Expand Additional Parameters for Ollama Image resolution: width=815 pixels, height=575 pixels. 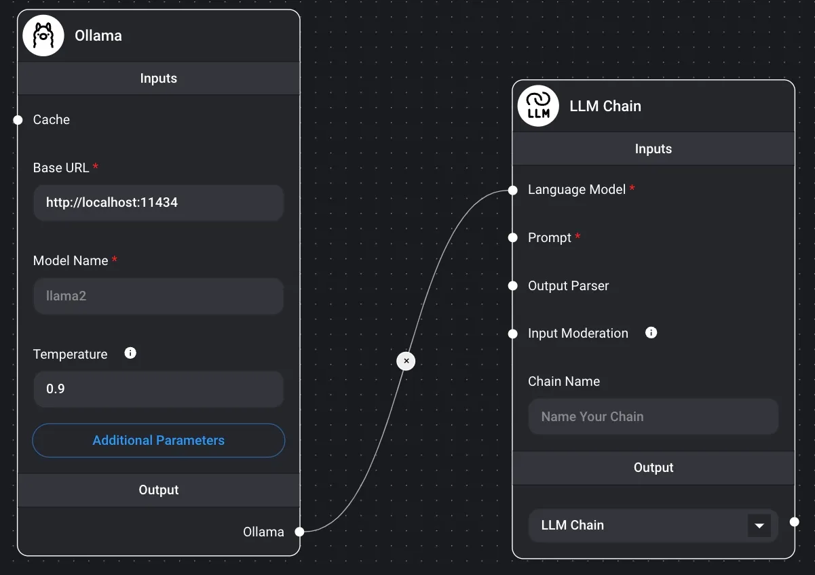158,441
